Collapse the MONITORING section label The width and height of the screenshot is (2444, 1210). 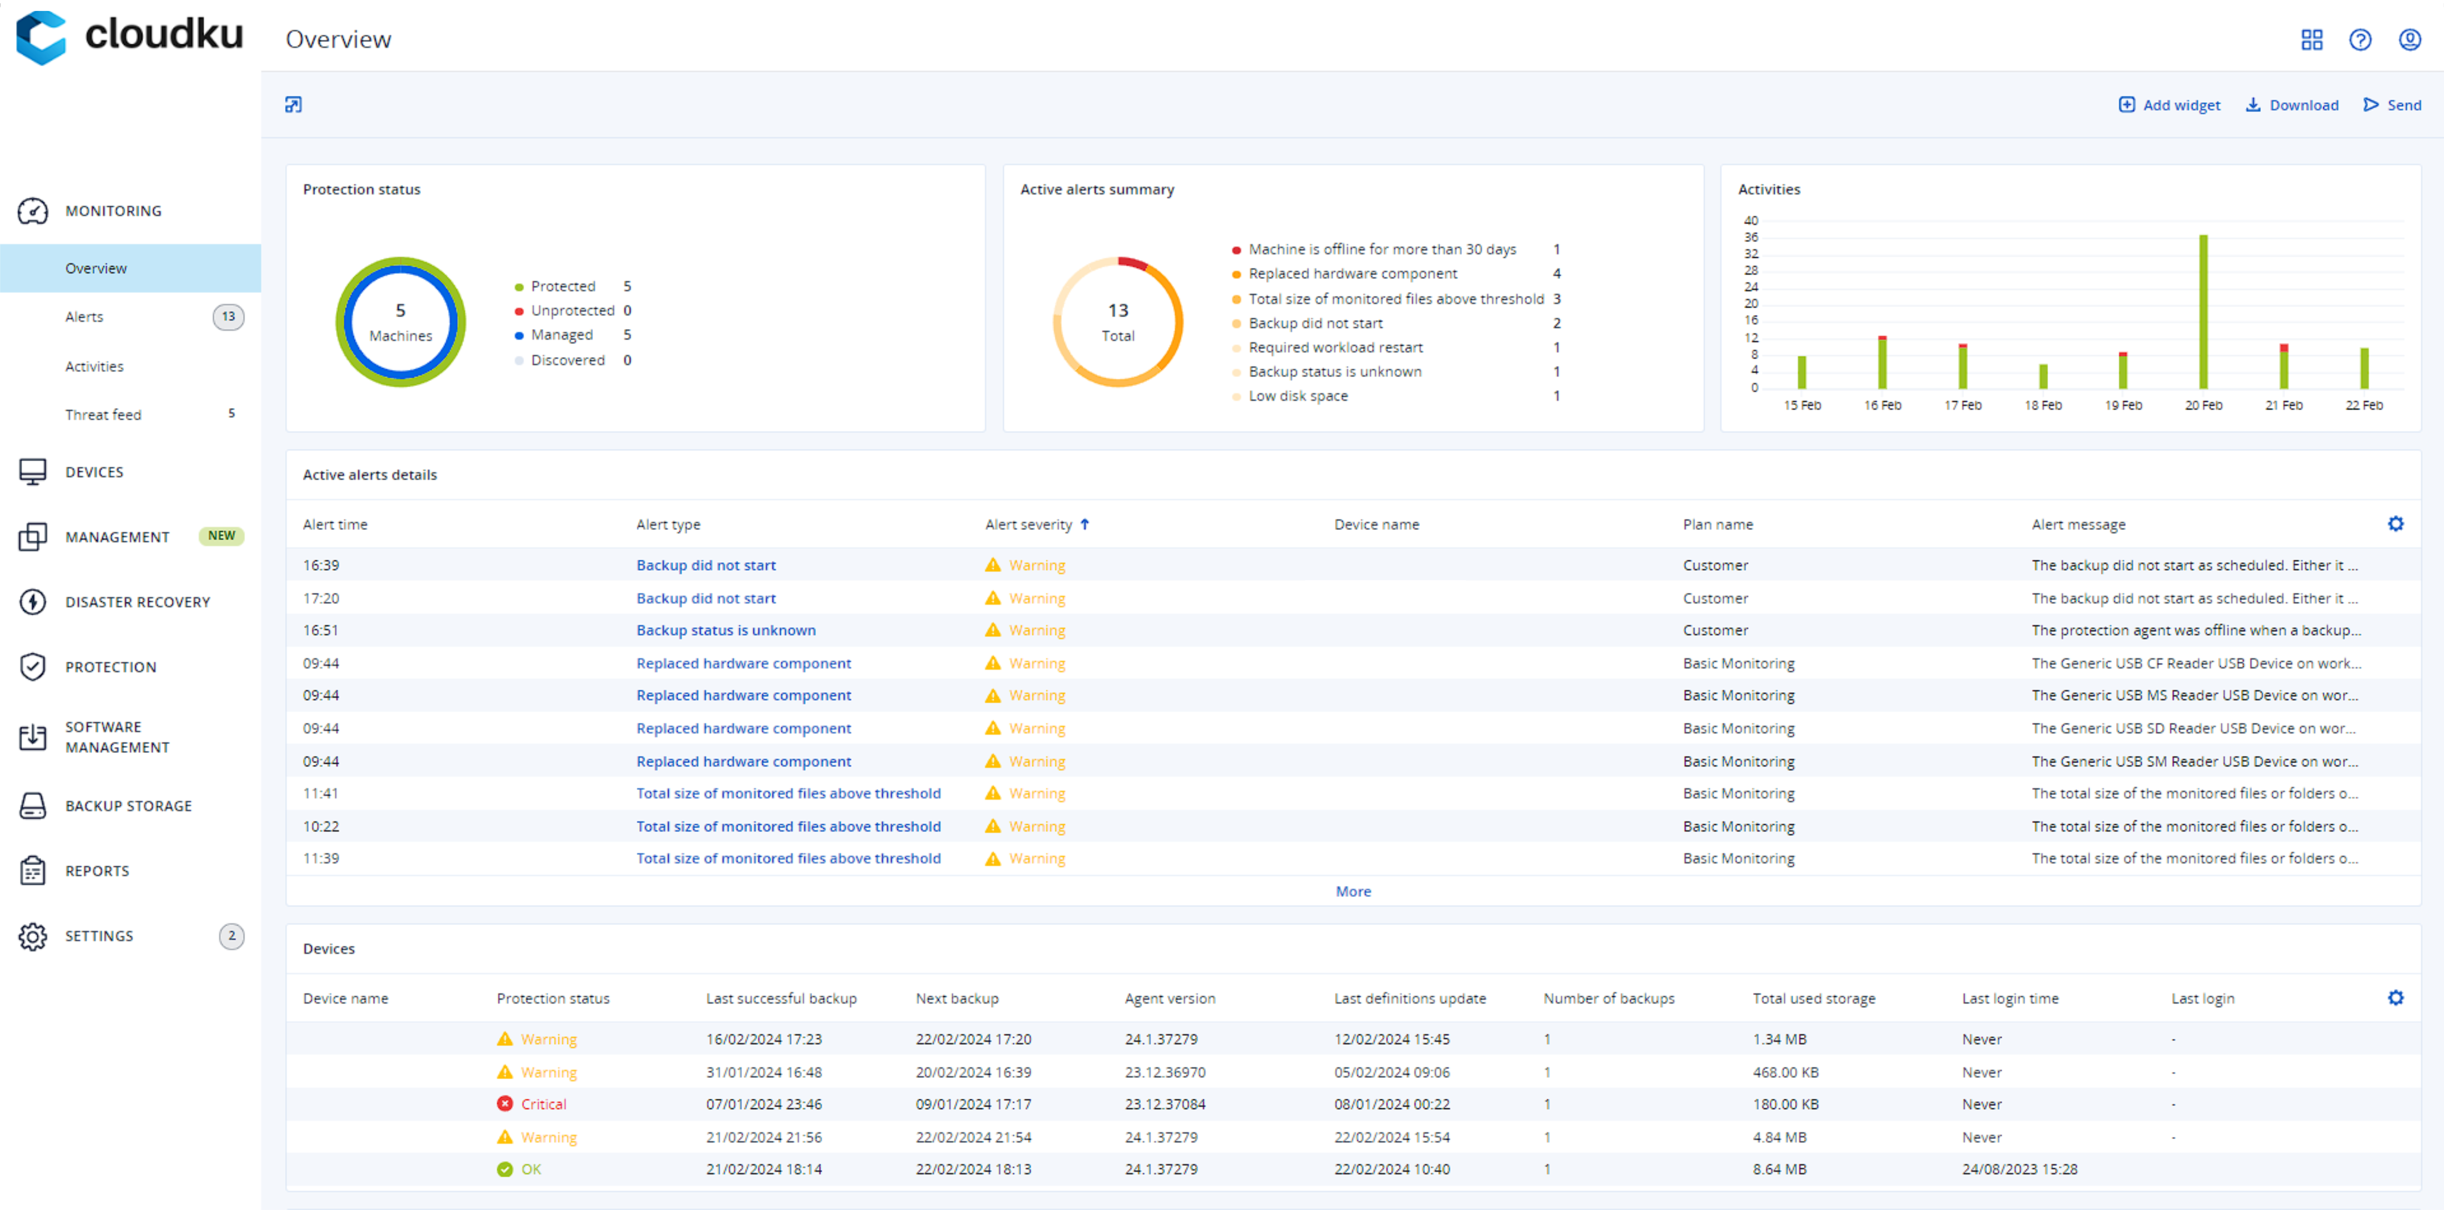pos(113,211)
